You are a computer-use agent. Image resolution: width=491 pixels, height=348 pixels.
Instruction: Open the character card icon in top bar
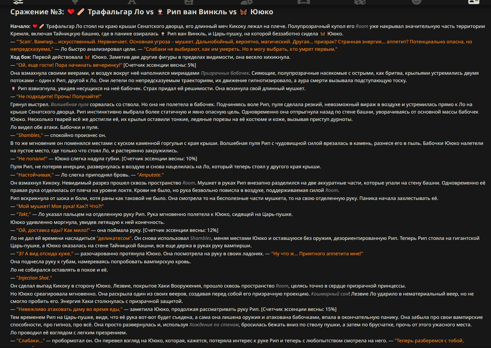(474, 2)
